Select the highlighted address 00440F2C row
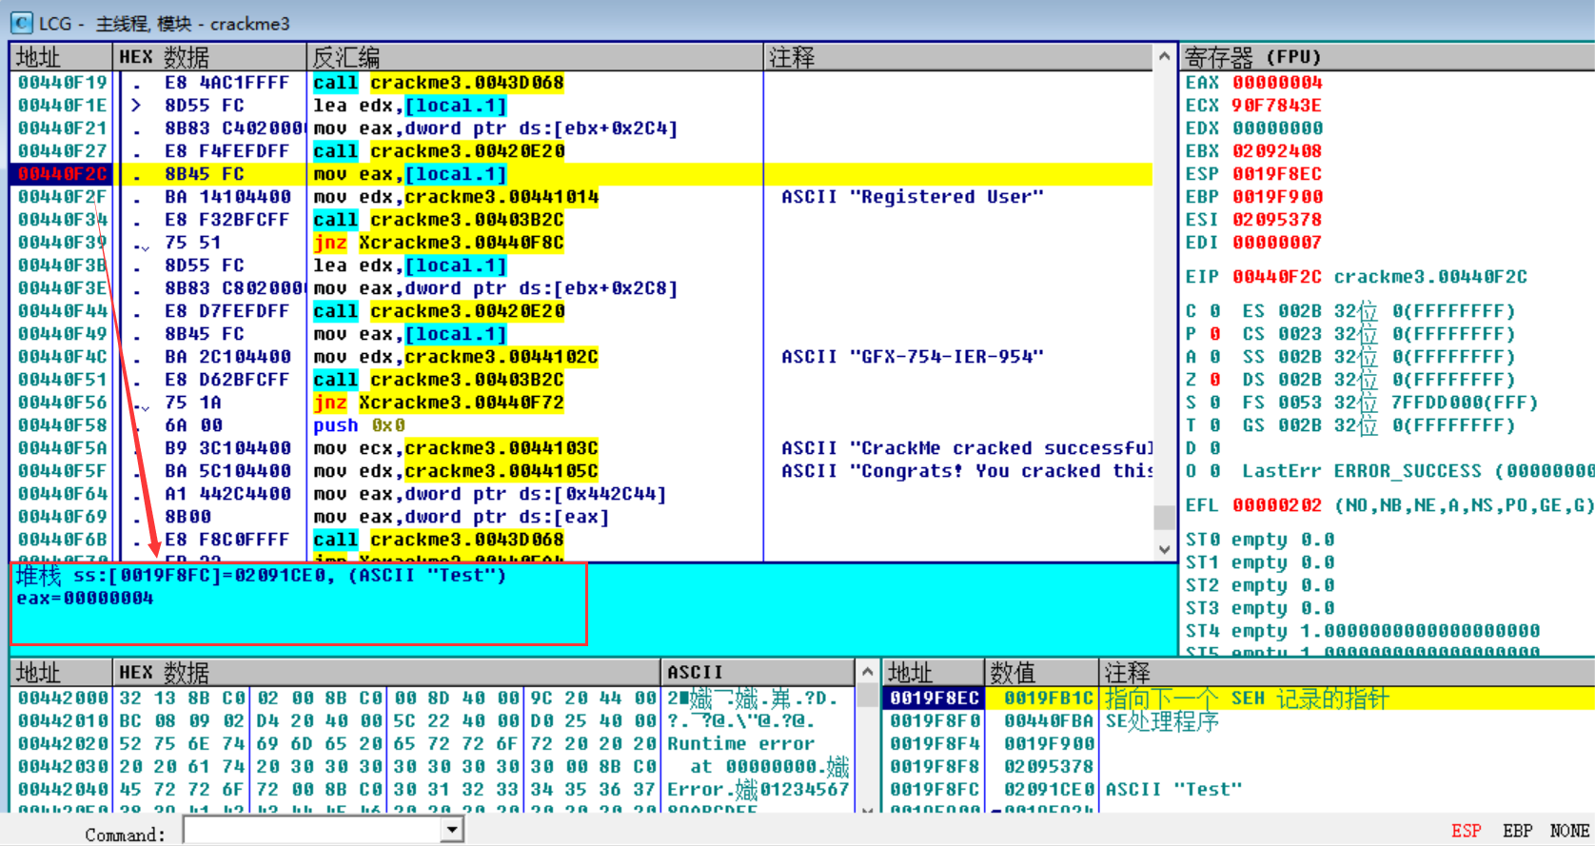Image resolution: width=1595 pixels, height=846 pixels. [x=581, y=174]
